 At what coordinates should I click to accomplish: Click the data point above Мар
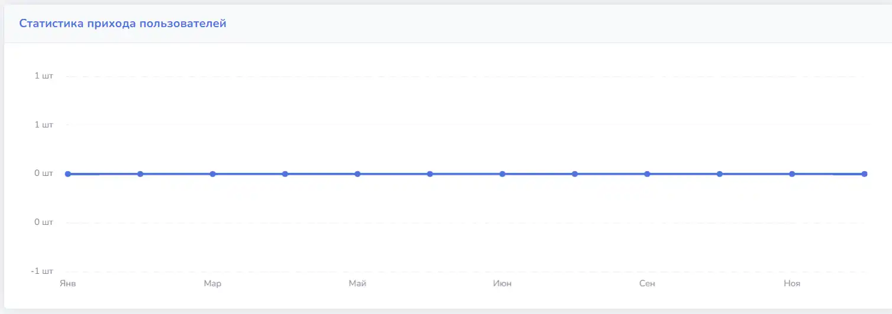212,174
